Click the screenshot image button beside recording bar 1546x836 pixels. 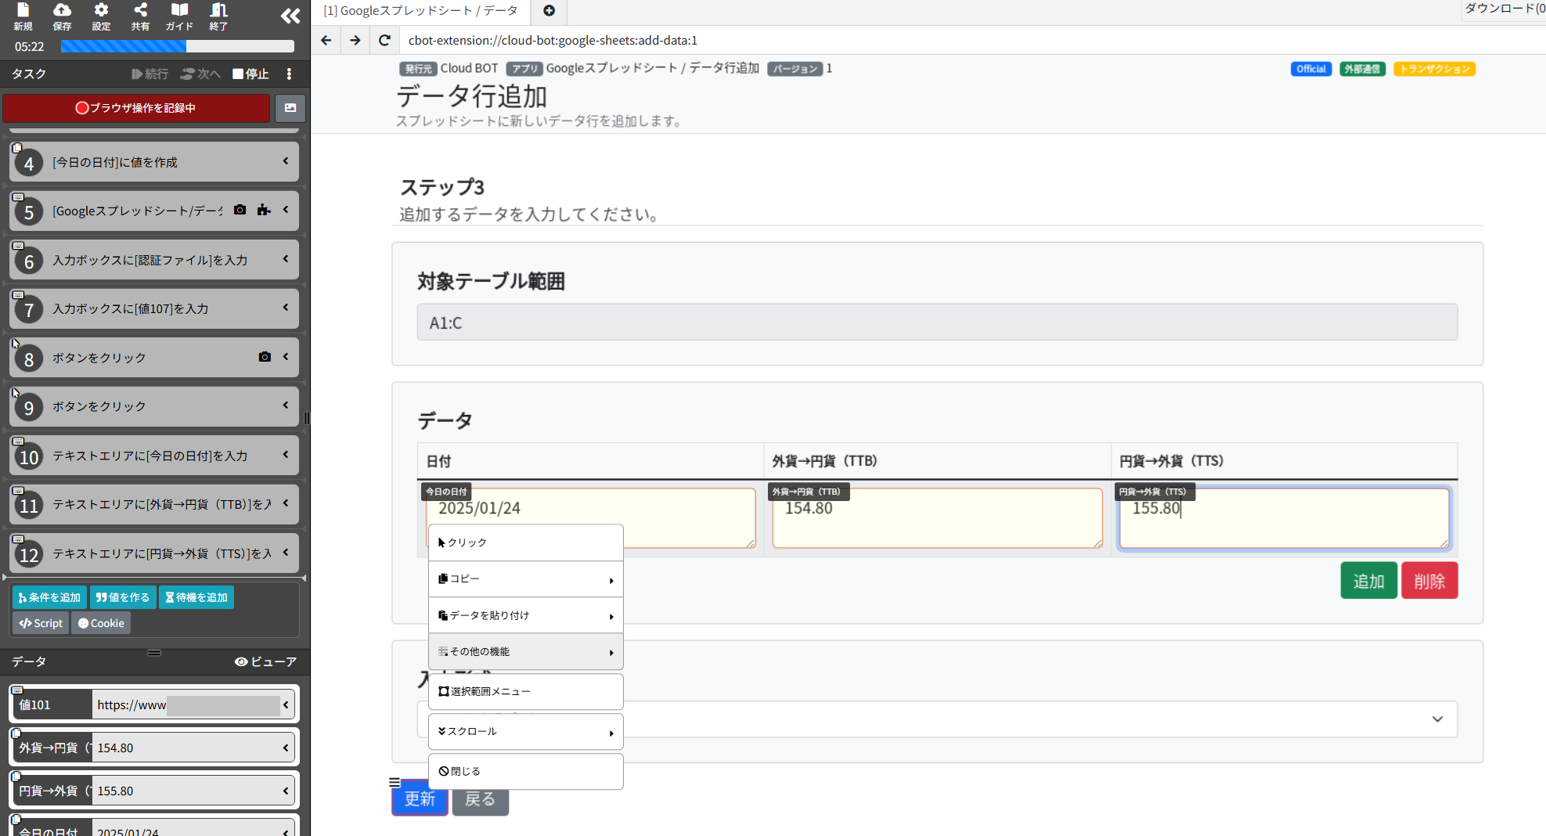coord(290,108)
